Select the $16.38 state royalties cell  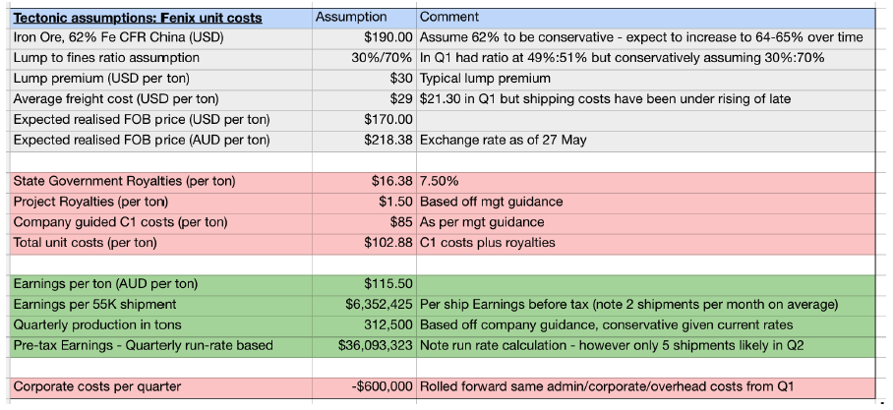point(391,182)
